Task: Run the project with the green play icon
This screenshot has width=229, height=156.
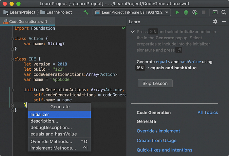Action: click(177, 12)
